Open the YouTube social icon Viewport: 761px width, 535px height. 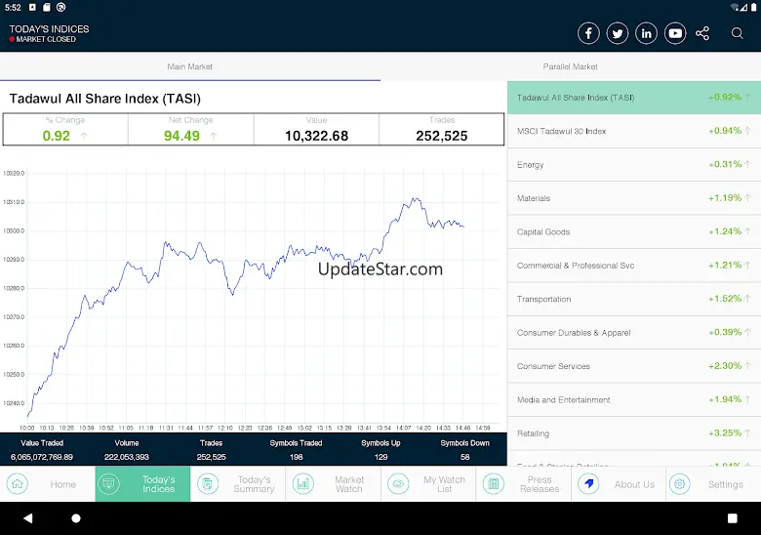[675, 33]
